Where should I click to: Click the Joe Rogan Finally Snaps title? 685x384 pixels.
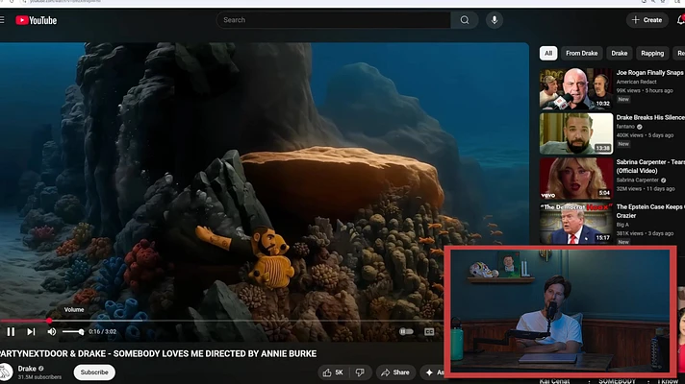(x=649, y=73)
